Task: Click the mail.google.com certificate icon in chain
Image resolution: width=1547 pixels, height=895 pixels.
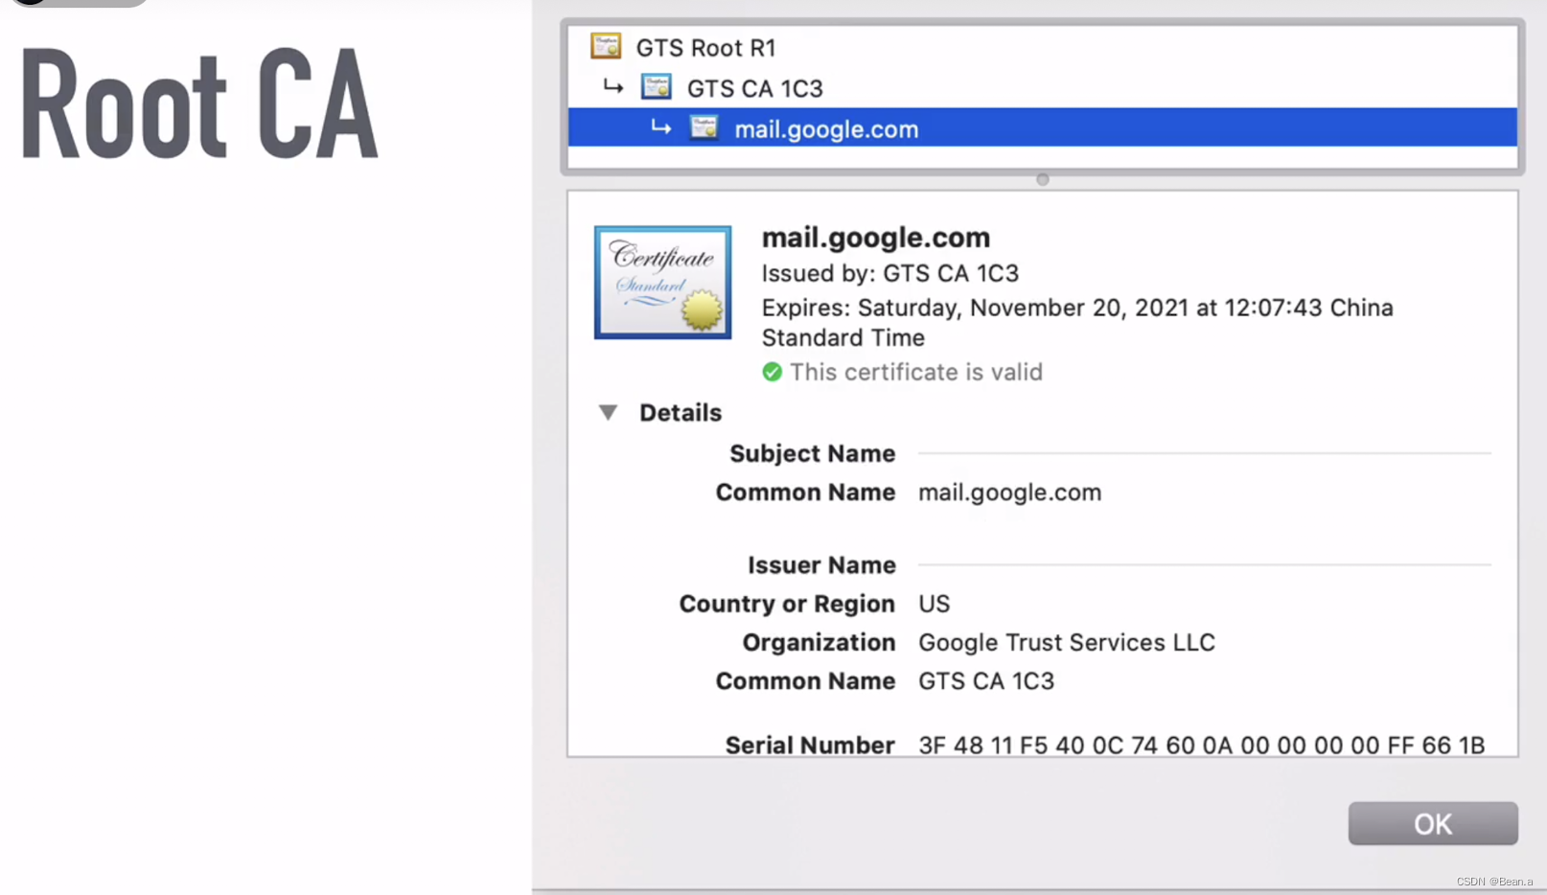Action: point(704,127)
